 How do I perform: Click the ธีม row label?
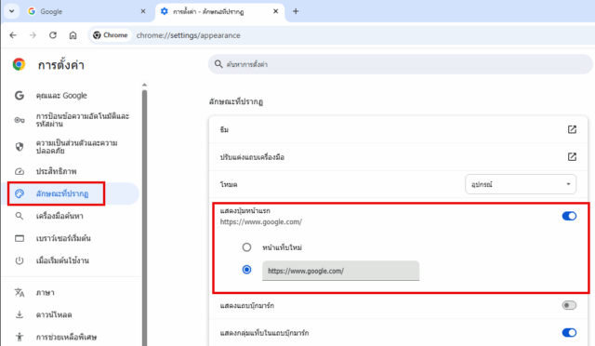tap(224, 130)
